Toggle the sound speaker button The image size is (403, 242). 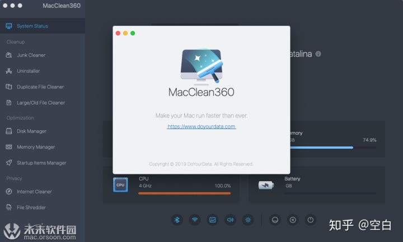230,220
